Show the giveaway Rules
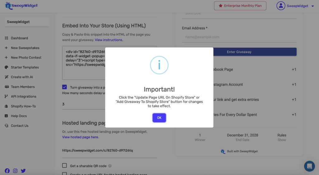Viewport: 319px width, 175px height. [x=282, y=137]
